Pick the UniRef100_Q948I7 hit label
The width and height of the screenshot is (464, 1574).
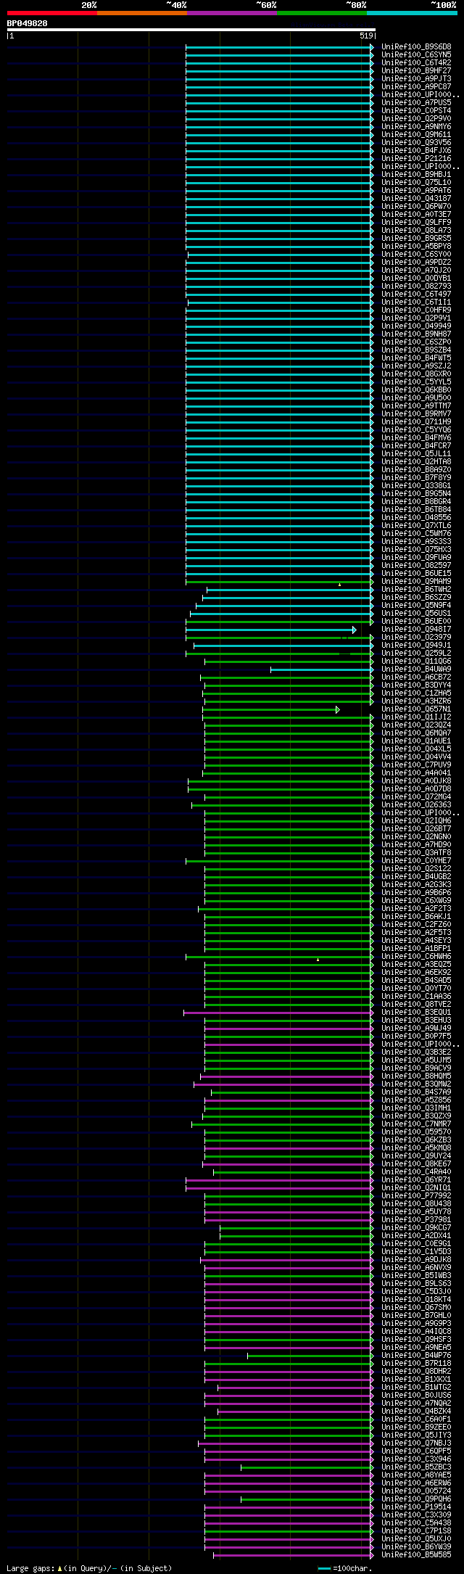[x=416, y=629]
